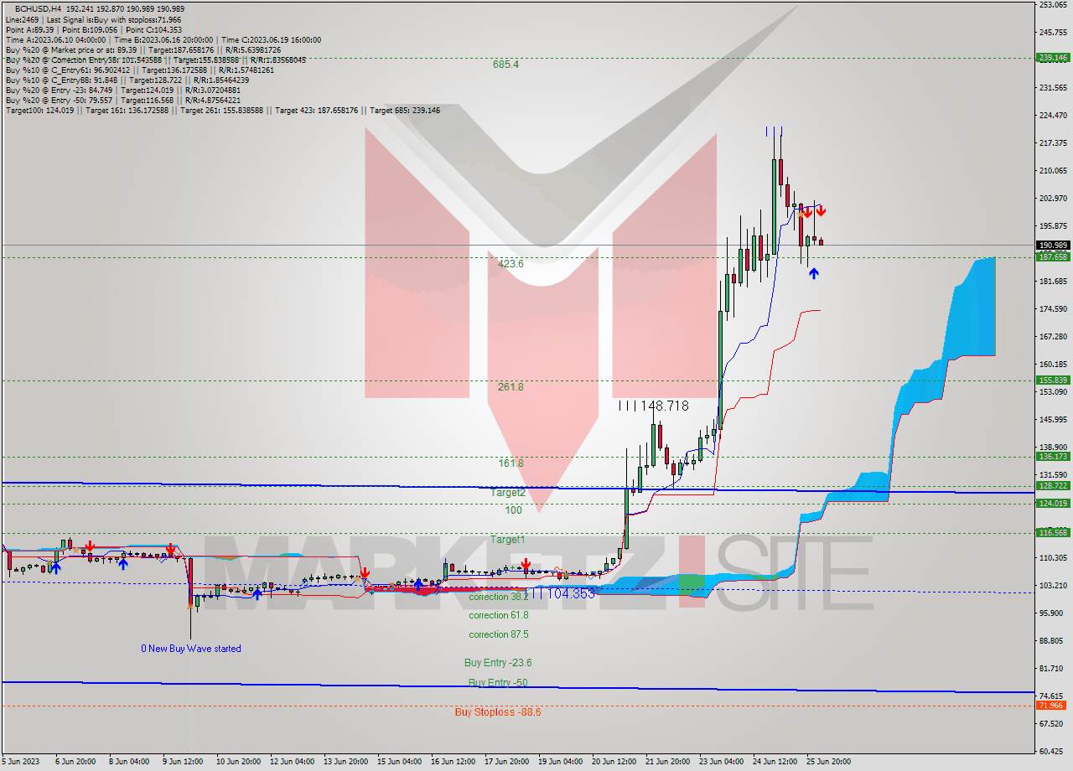Click the 210.065 price axis value
The height and width of the screenshot is (771, 1073).
click(1053, 171)
